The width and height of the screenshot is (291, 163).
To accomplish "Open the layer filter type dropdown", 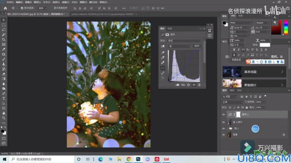I will [230, 97].
